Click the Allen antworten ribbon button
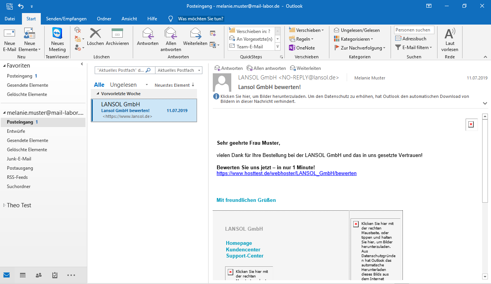 pos(171,40)
